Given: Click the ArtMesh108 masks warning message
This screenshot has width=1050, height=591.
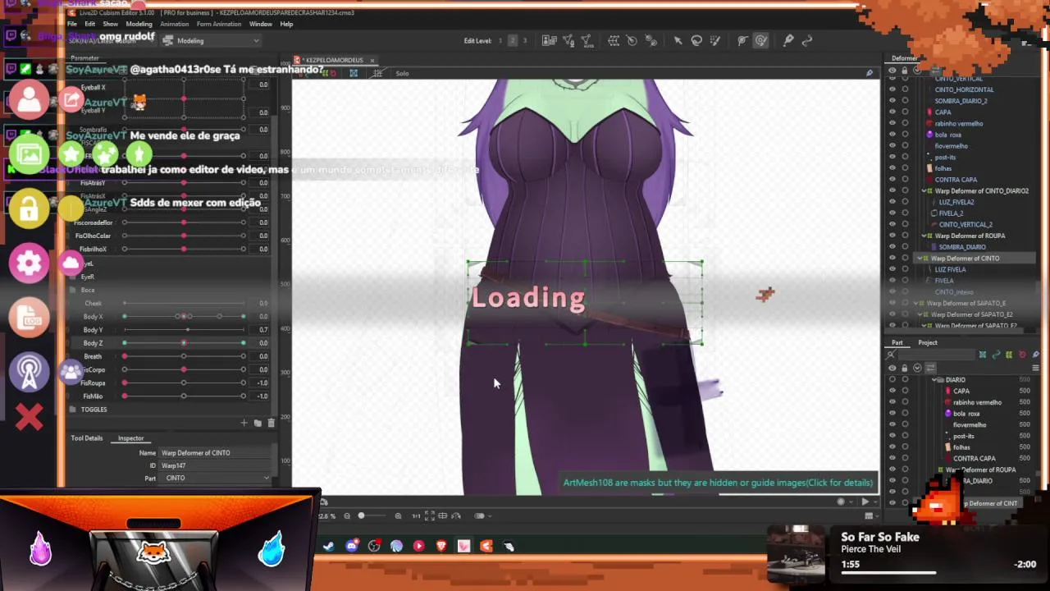Looking at the screenshot, I should [718, 483].
